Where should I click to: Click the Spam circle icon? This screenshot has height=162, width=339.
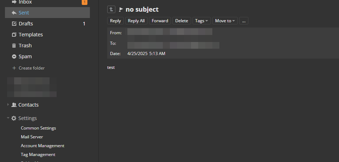click(x=14, y=56)
